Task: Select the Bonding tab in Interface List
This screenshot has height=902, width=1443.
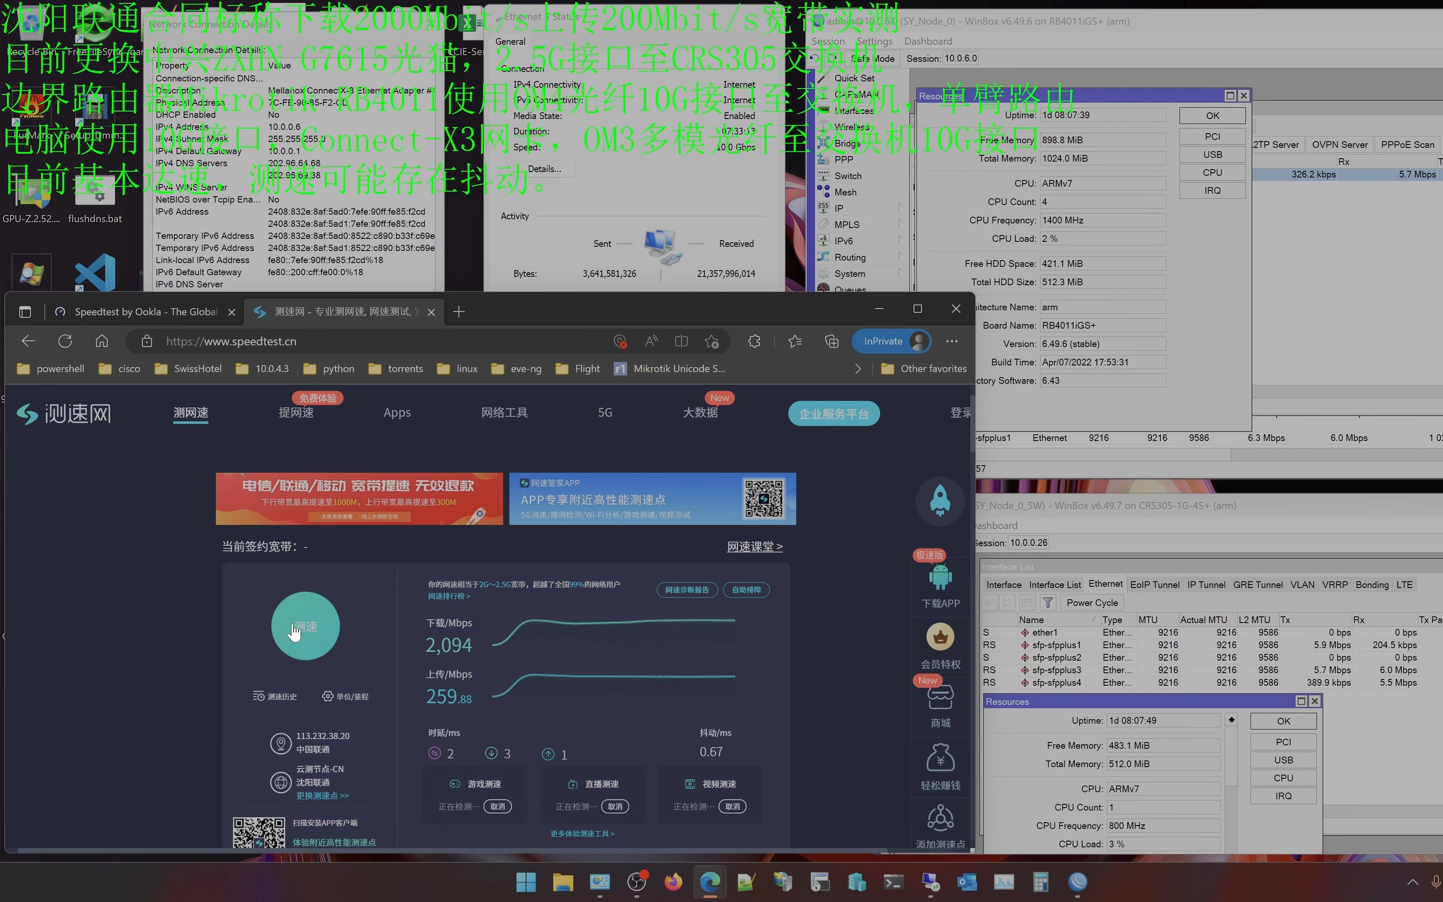Action: point(1372,585)
